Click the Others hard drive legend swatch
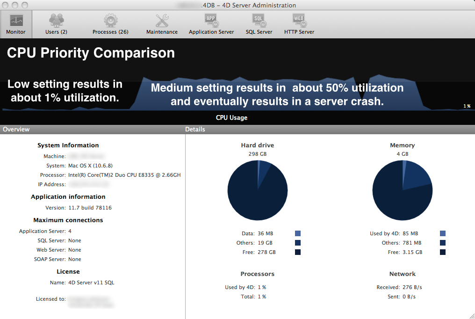 pyautogui.click(x=298, y=242)
